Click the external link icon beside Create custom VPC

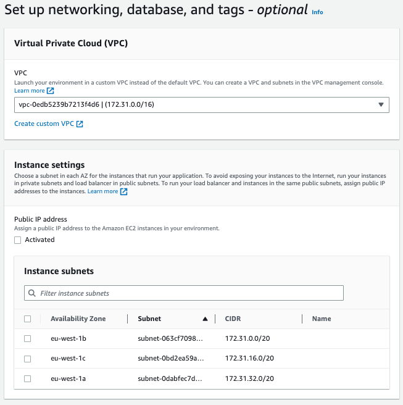[80, 124]
